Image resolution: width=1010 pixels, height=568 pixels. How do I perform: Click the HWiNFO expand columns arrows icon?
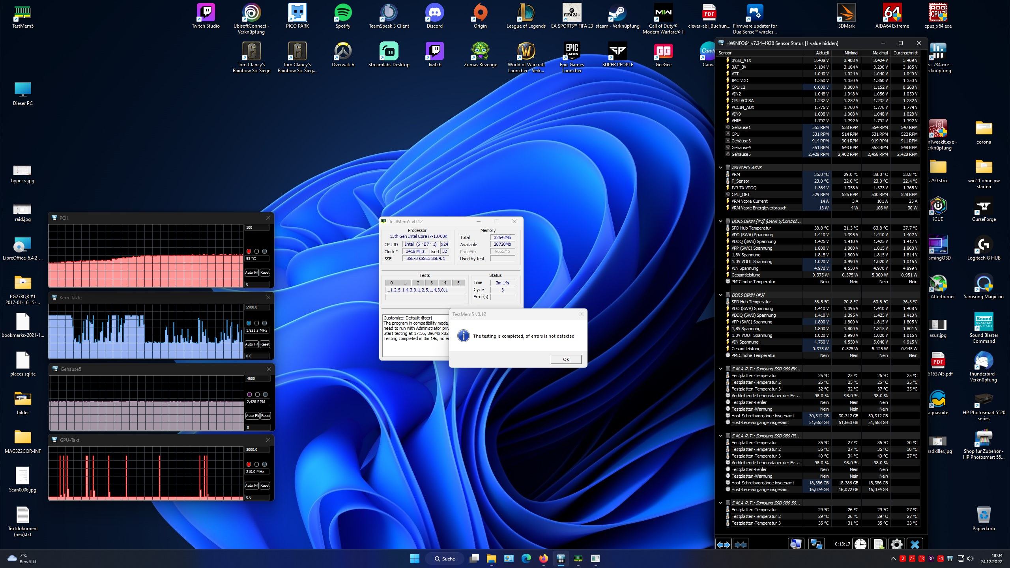[x=723, y=544]
